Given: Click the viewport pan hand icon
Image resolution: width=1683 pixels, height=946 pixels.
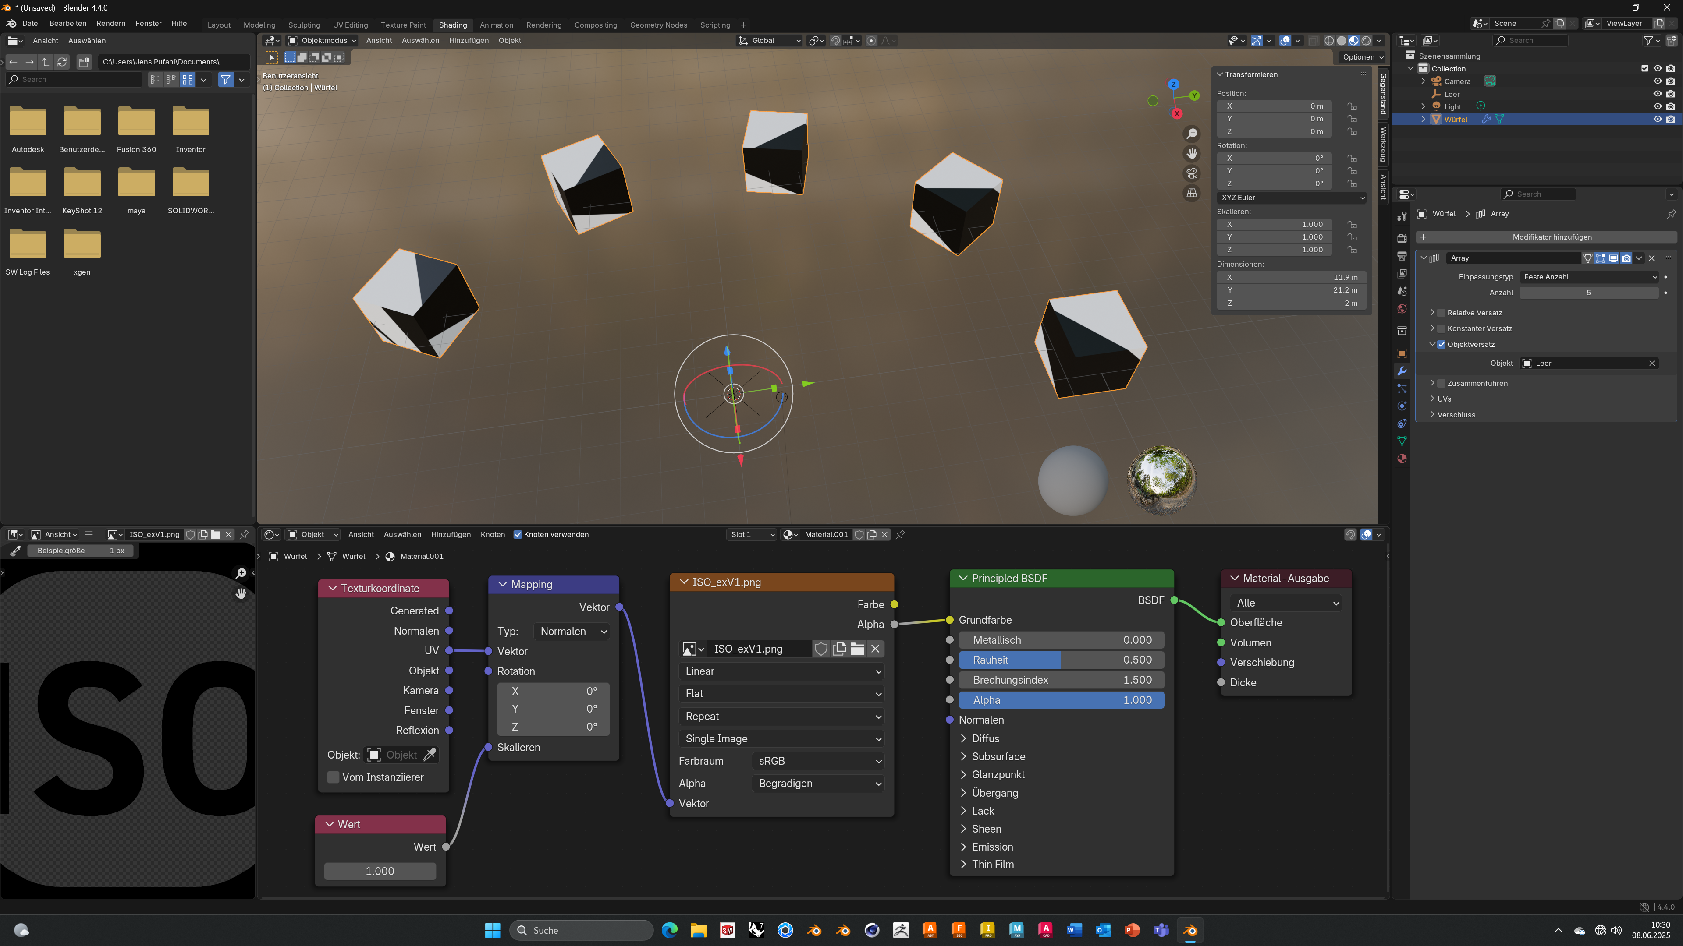Looking at the screenshot, I should pos(1192,153).
